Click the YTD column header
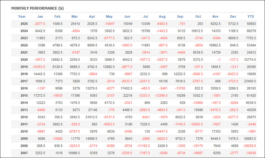Image resolution: width=265 pixels, height=158 pixels. [x=251, y=17]
